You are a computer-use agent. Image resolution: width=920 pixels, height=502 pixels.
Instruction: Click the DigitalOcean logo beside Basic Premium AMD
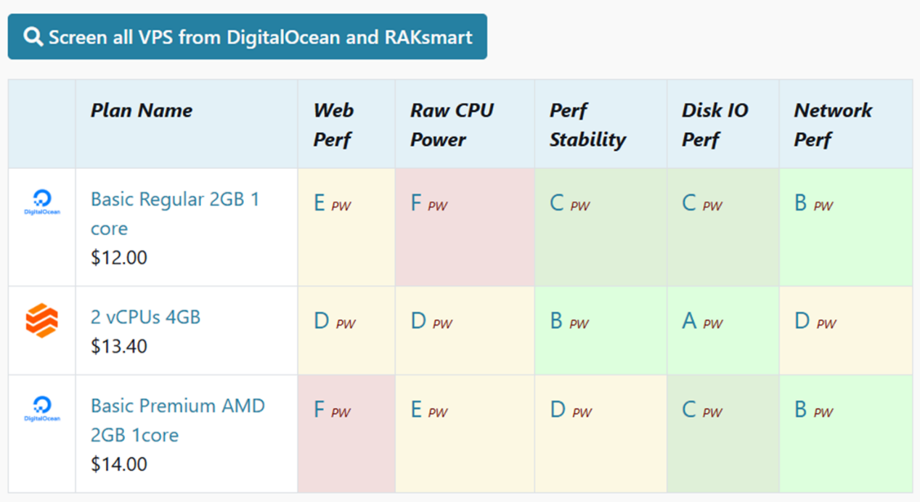[x=42, y=408]
